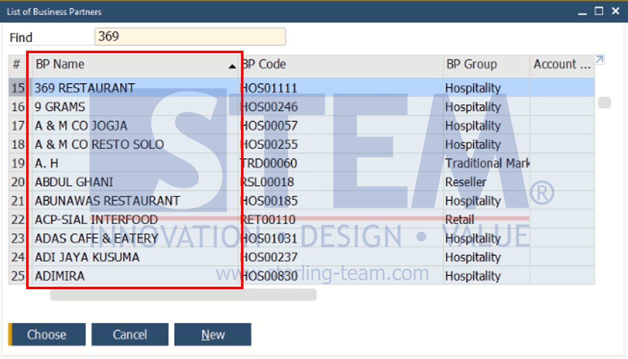Click BP code RSL00018

[268, 182]
